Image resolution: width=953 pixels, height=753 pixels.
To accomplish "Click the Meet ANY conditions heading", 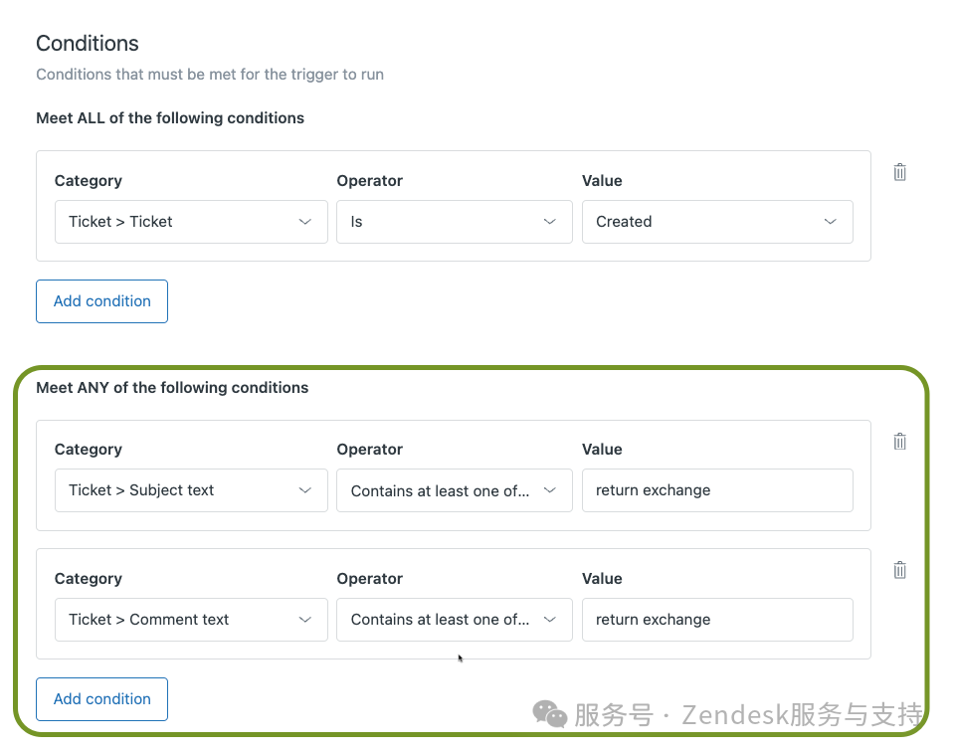I will coord(172,388).
